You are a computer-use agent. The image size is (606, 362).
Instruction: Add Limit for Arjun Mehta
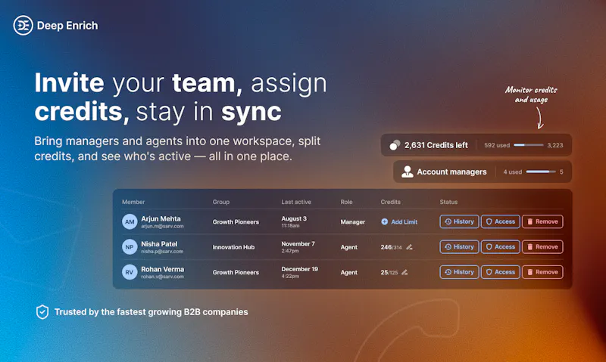(x=399, y=221)
